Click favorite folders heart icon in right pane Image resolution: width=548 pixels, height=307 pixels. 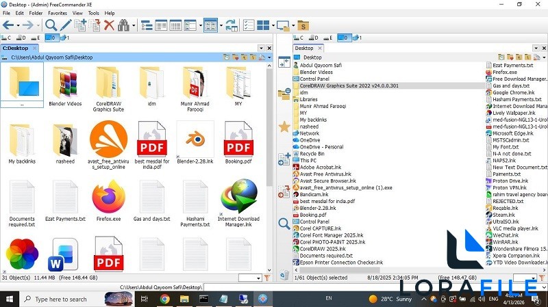coord(510,57)
